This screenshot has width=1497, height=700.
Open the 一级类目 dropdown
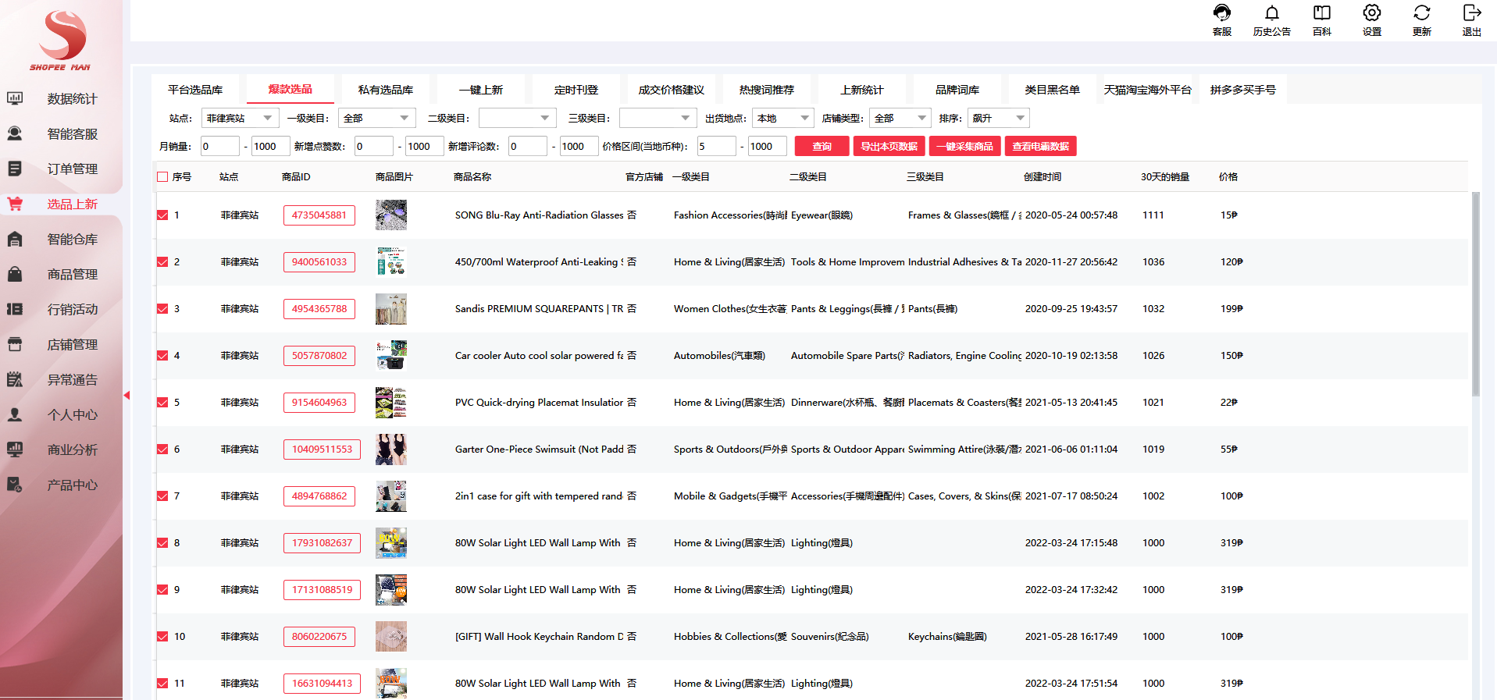[x=377, y=118]
